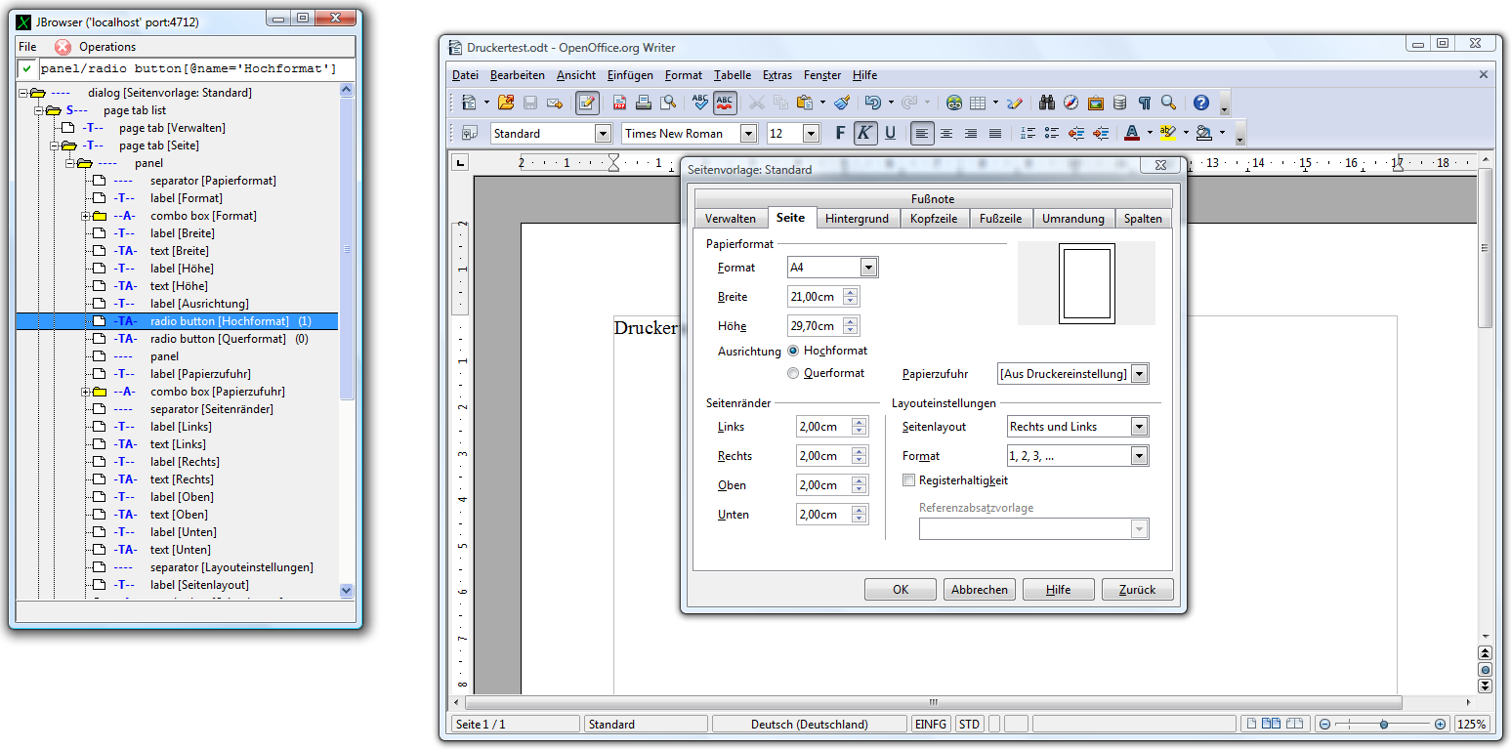Select the Hochformat radio button
Screen dimensions: 1511x749
793,351
